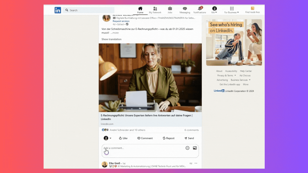Click Show translation link
Screen dimensions: 308x173
coord(111,39)
